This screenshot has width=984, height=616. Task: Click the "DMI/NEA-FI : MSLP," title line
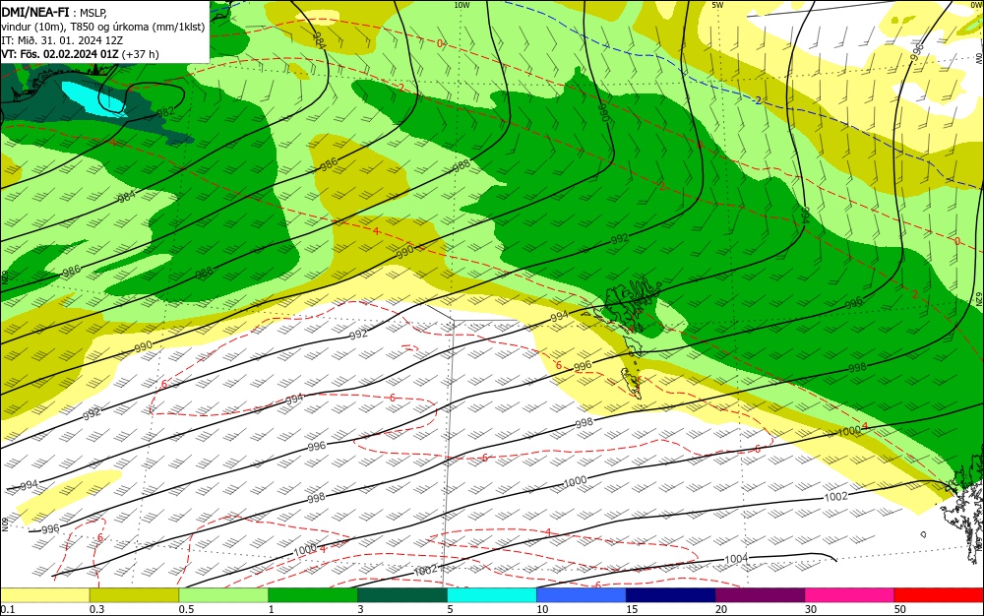54,11
